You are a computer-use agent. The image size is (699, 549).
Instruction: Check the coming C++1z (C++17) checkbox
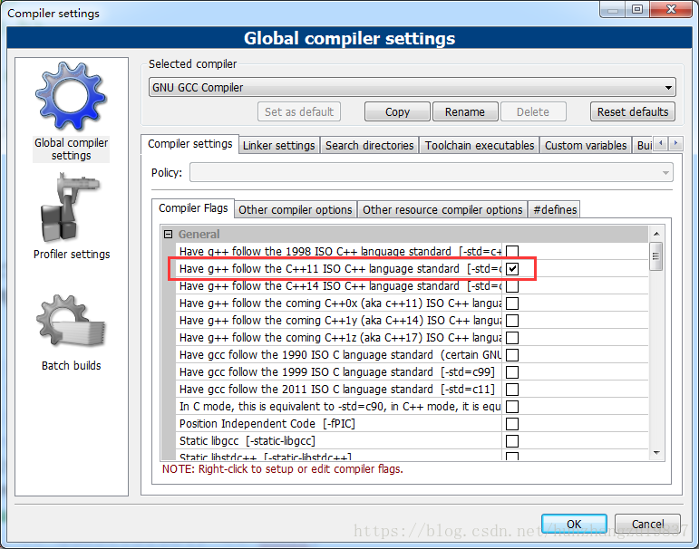tap(512, 337)
